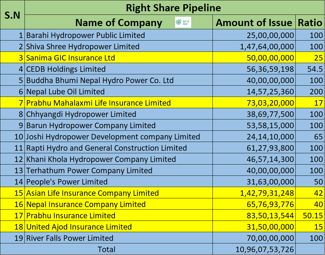Click United Ajod Insurance Limited cell
This screenshot has height=255, width=325.
click(x=119, y=227)
